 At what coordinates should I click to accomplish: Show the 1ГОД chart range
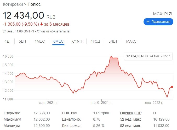click(95, 41)
